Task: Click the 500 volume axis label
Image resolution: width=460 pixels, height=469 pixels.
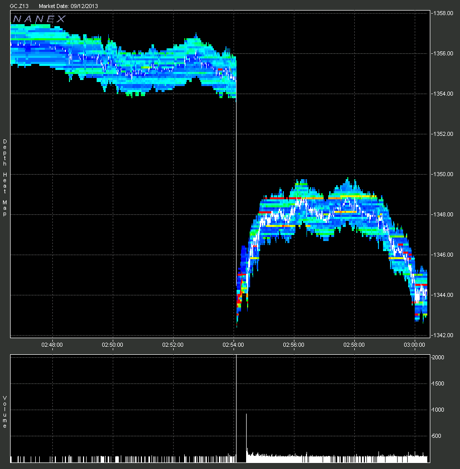Action: tap(437, 436)
